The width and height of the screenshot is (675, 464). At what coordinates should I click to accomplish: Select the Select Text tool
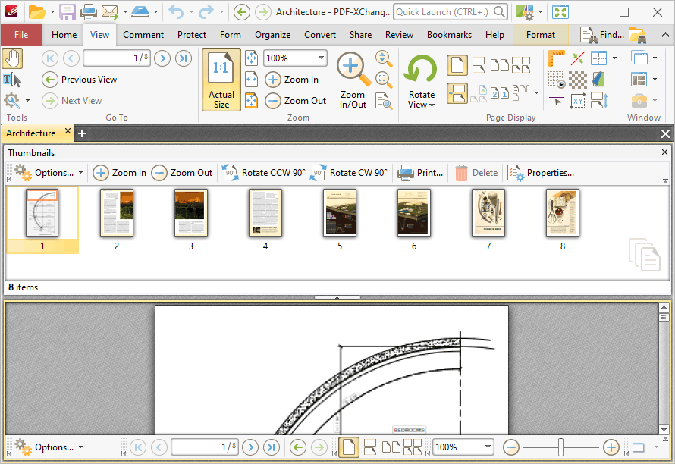tap(12, 80)
